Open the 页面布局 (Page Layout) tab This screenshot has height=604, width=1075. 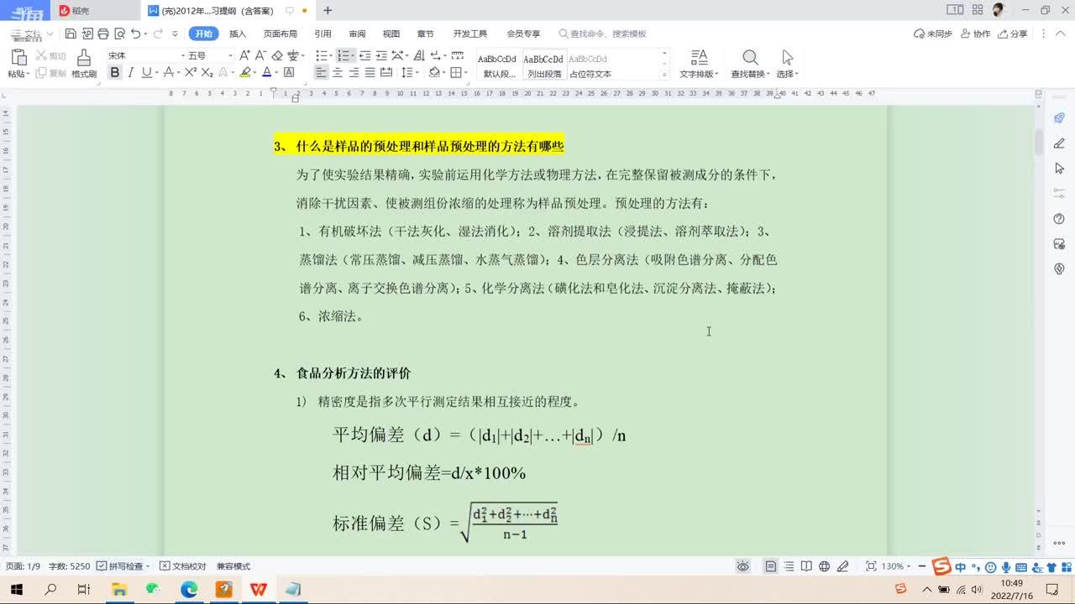pyautogui.click(x=281, y=34)
